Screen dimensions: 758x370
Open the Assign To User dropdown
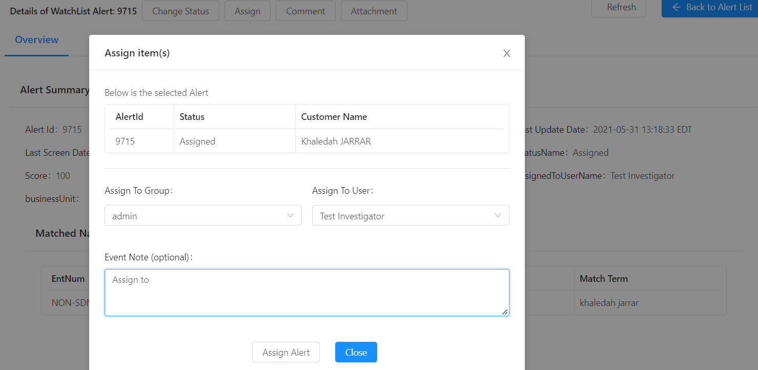point(411,216)
